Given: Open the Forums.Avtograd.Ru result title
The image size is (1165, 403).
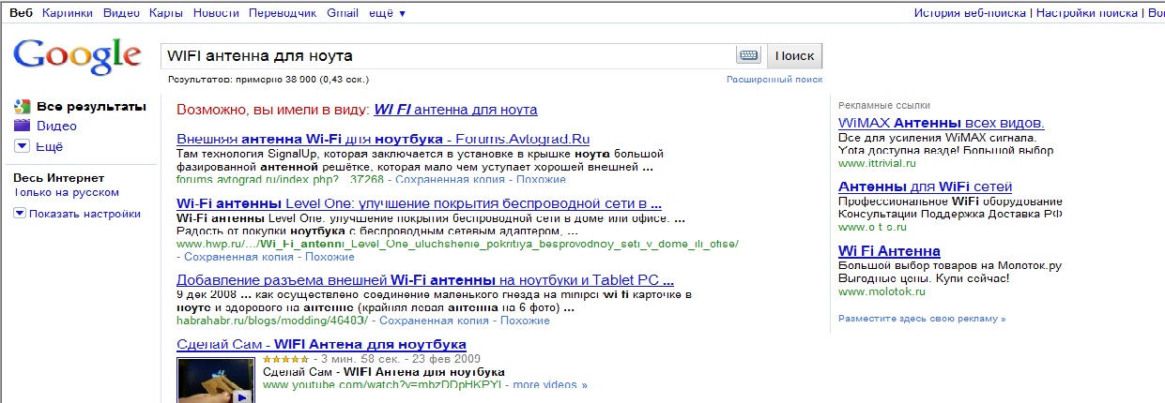Looking at the screenshot, I should point(383,139).
